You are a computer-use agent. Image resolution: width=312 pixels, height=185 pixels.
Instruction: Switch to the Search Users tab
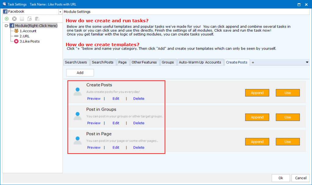tap(76, 62)
